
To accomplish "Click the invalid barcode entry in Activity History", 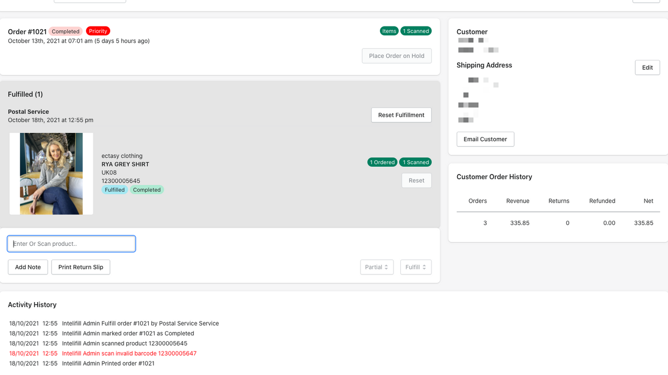I will click(x=128, y=353).
